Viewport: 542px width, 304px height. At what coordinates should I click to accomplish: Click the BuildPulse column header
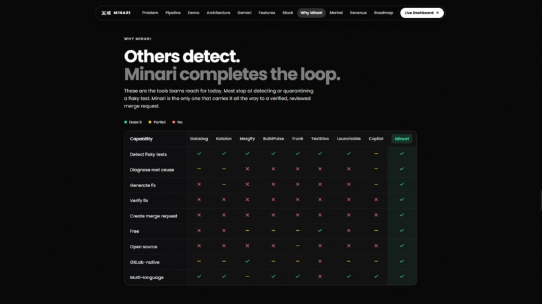pyautogui.click(x=273, y=139)
